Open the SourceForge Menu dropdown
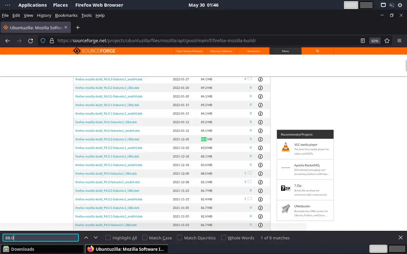The width and height of the screenshot is (407, 254). 286,51
